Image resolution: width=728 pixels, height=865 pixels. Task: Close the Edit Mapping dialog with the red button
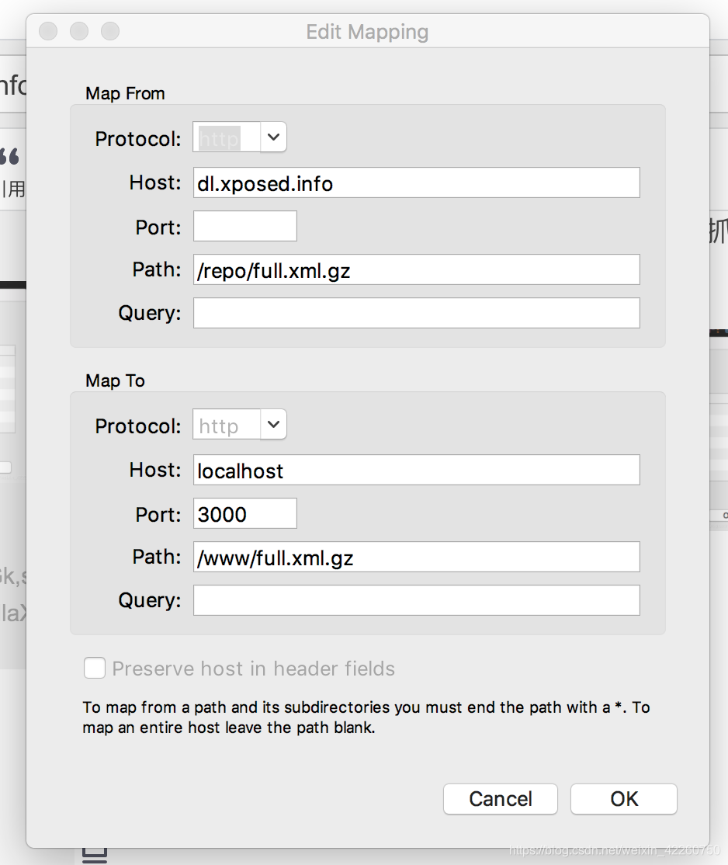[x=47, y=31]
